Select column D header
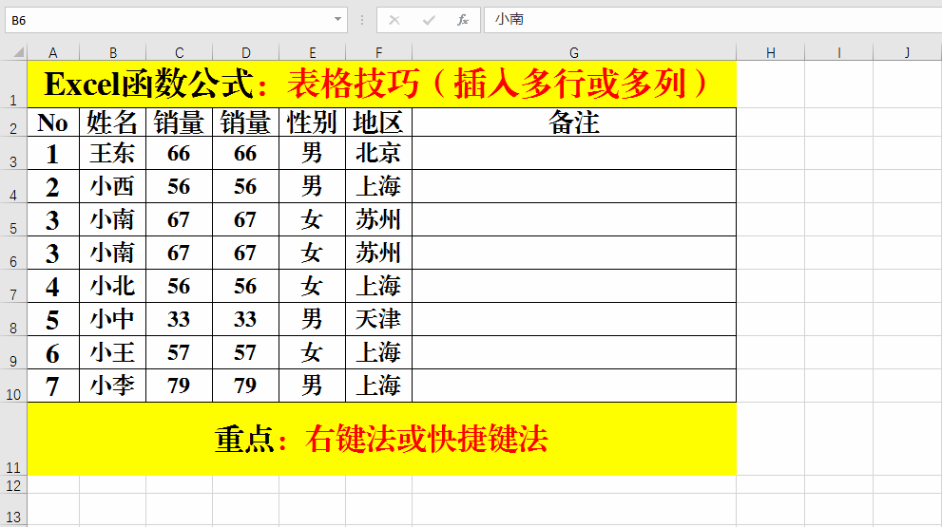The height and width of the screenshot is (527, 942). [245, 53]
